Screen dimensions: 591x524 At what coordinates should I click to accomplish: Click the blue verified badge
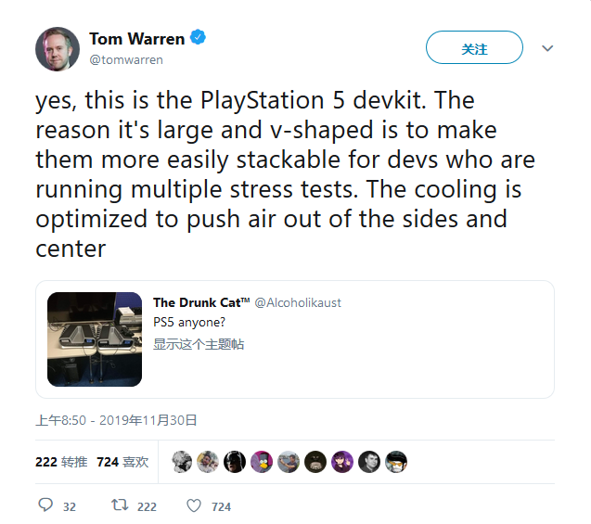tap(198, 37)
